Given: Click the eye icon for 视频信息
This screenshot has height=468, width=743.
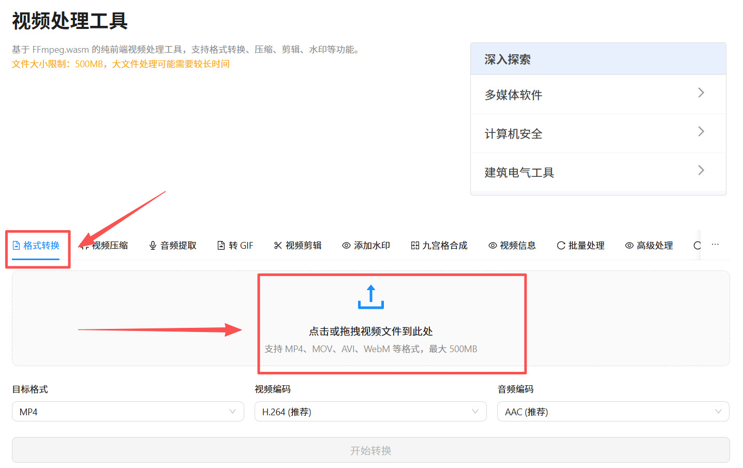Looking at the screenshot, I should coord(493,246).
